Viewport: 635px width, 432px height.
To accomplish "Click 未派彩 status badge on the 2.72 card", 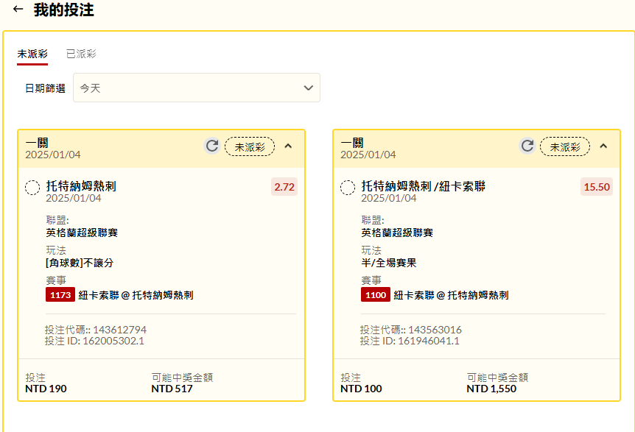I will (x=250, y=146).
